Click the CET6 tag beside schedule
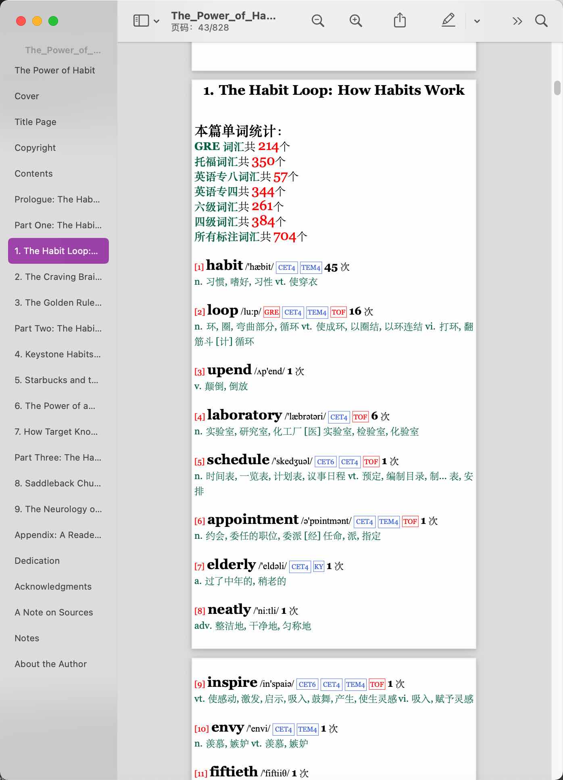 point(325,462)
